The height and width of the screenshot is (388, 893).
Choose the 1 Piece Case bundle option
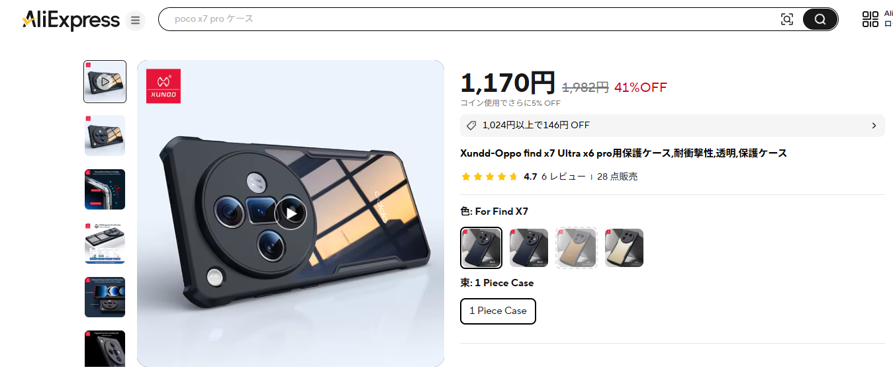(498, 311)
